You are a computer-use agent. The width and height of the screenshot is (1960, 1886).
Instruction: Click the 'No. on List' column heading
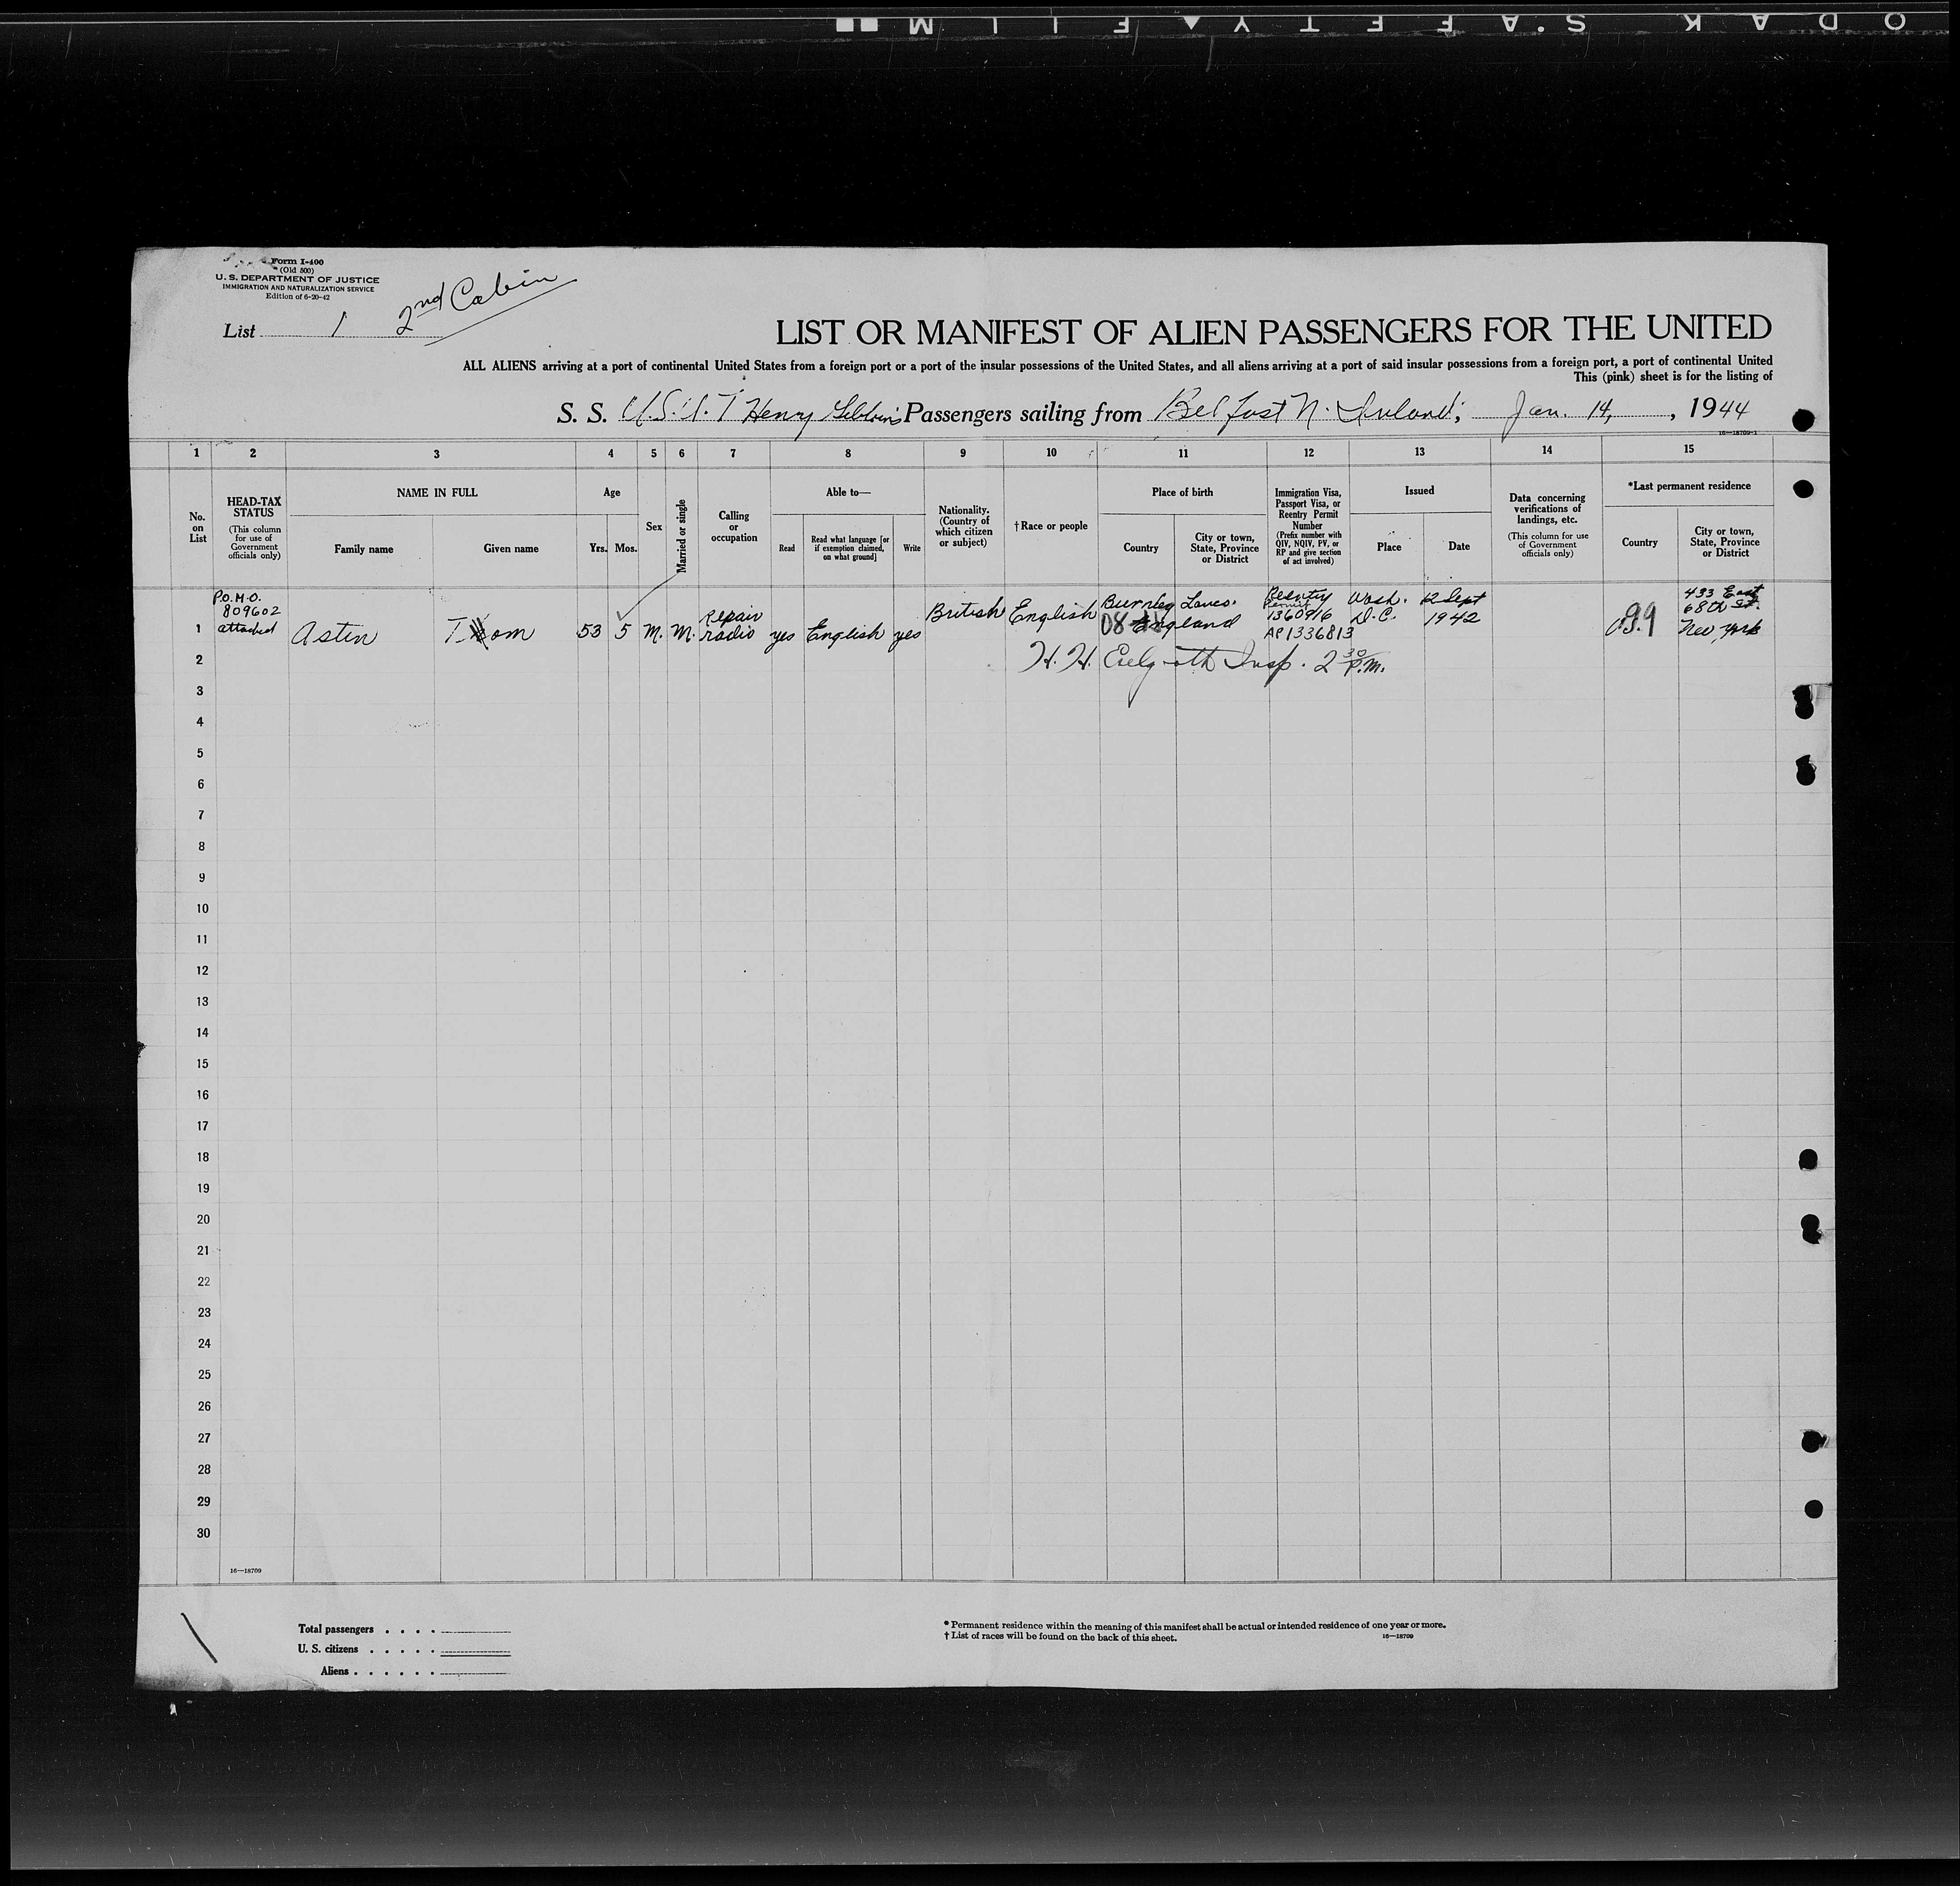(198, 527)
